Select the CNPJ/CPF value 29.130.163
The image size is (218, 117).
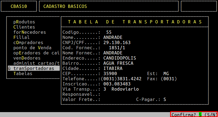pos(117,42)
